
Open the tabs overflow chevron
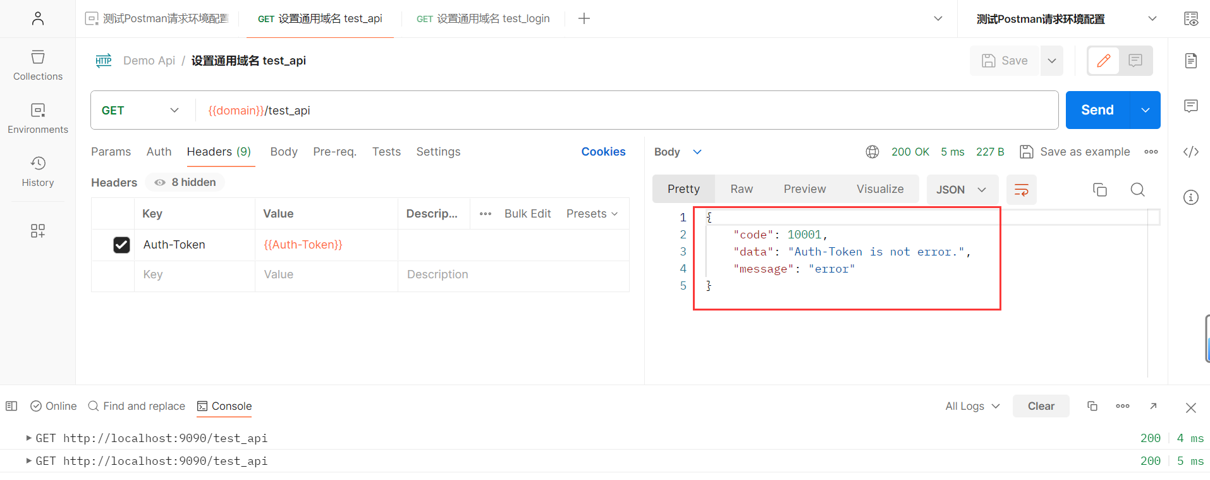point(938,18)
